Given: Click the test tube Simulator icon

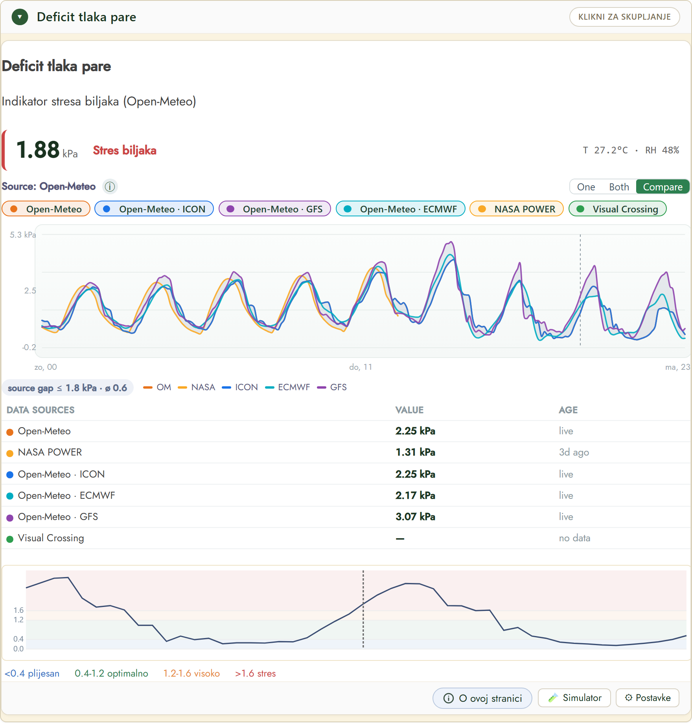Looking at the screenshot, I should (x=553, y=698).
